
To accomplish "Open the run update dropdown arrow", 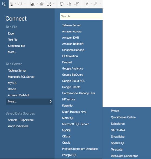I will click(x=25, y=4).
